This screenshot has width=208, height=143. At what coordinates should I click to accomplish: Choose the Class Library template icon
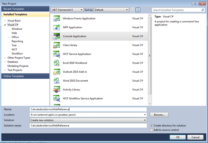[57, 45]
